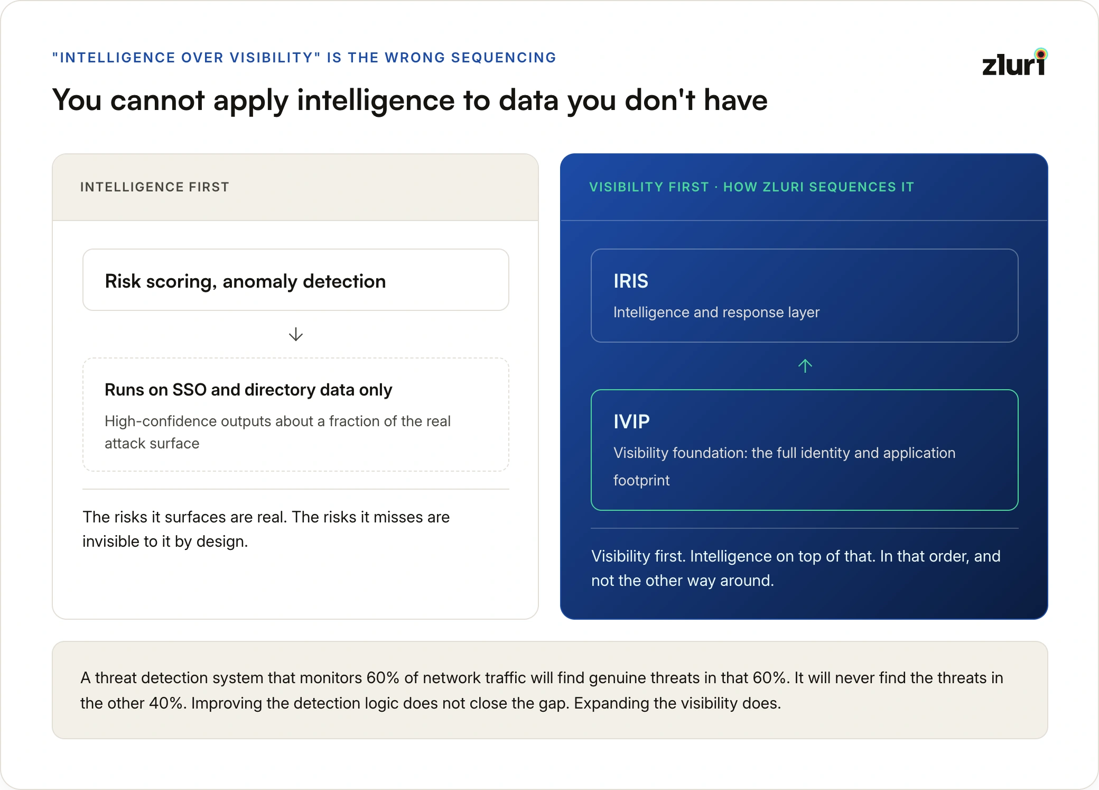Click the "Visibility foundation" description text
This screenshot has height=790, width=1099.
coord(785,466)
